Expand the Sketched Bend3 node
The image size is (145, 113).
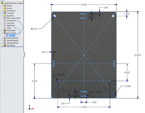[2, 43]
